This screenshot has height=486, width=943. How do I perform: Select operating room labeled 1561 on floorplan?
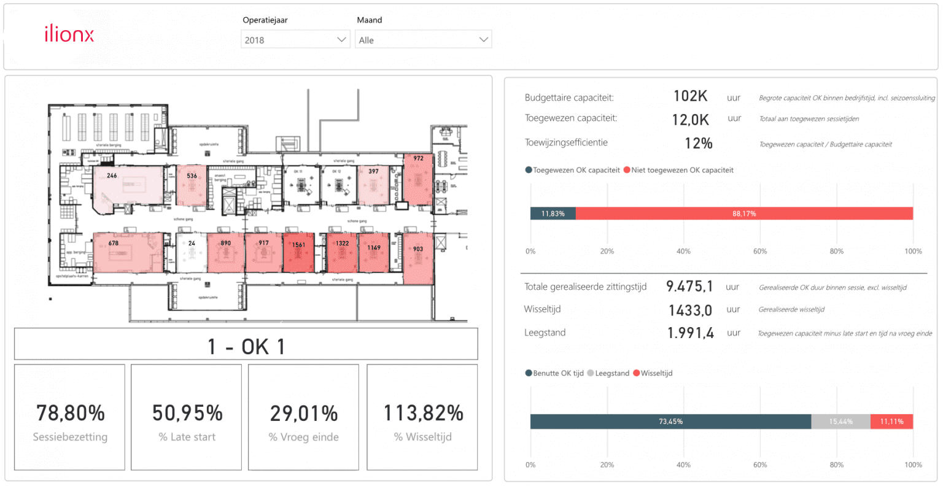pyautogui.click(x=298, y=253)
